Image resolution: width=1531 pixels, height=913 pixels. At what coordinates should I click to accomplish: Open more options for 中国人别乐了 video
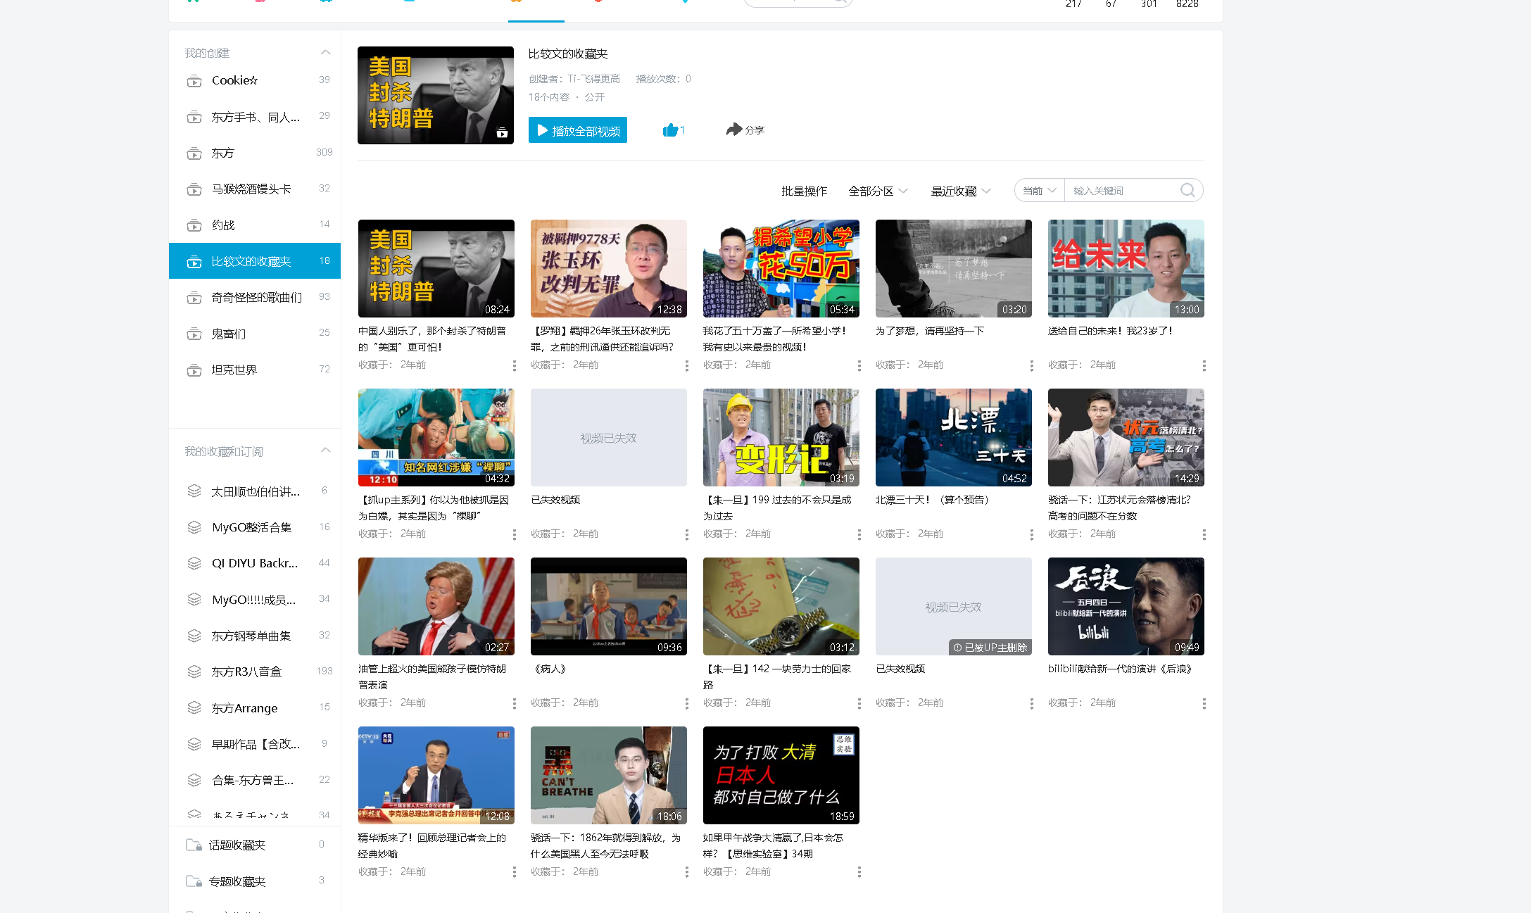[514, 365]
